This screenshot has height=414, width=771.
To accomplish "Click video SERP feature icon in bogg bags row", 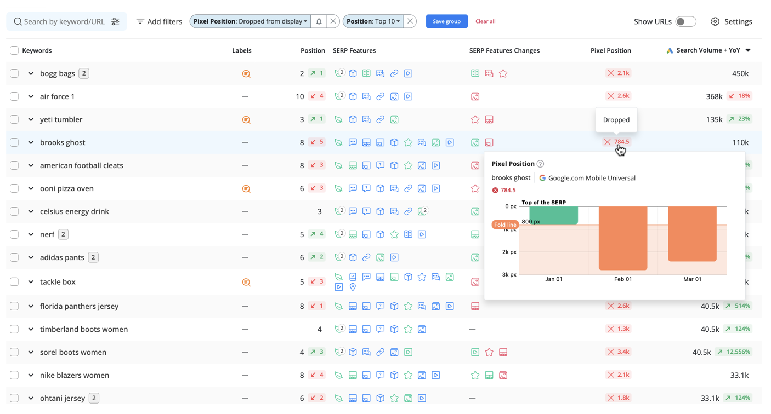I will pos(408,73).
